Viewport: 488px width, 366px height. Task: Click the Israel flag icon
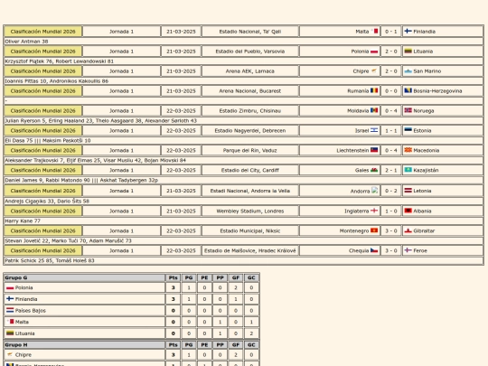(x=374, y=130)
